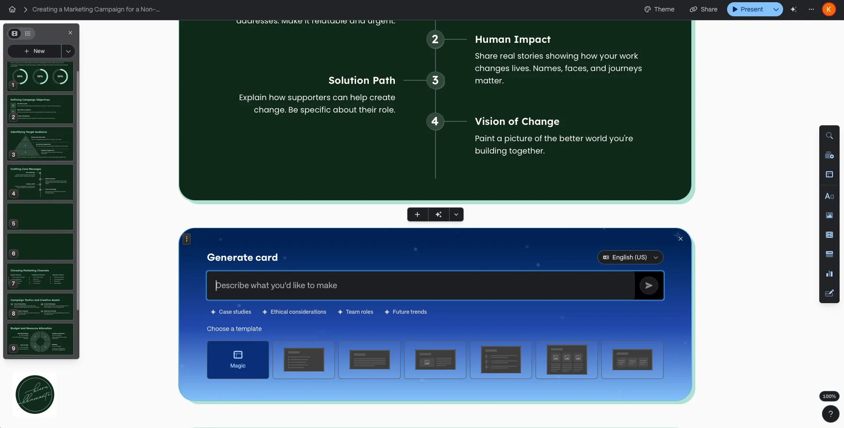Click the AI sparkle icon in top bar
This screenshot has height=428, width=844.
point(793,9)
